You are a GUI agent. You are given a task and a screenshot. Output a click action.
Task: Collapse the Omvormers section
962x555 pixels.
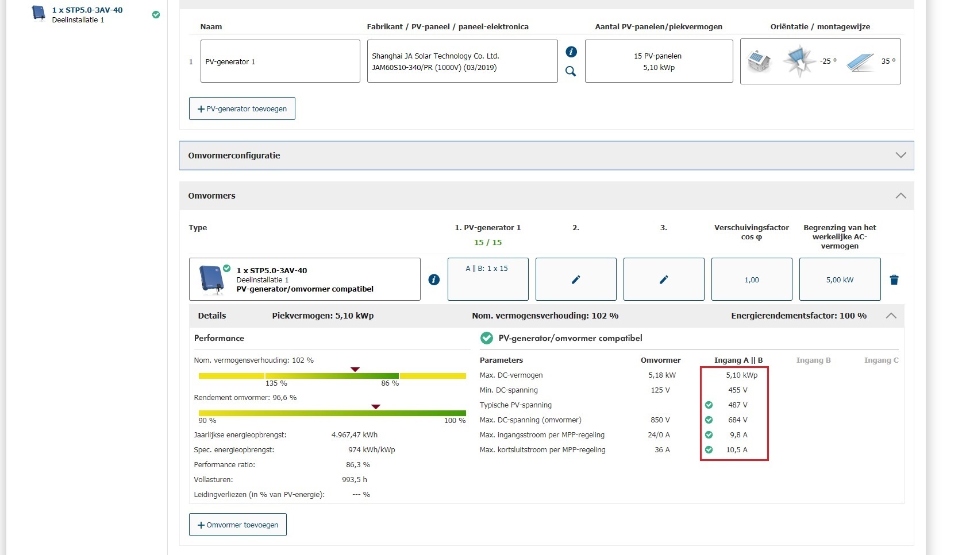pos(901,196)
